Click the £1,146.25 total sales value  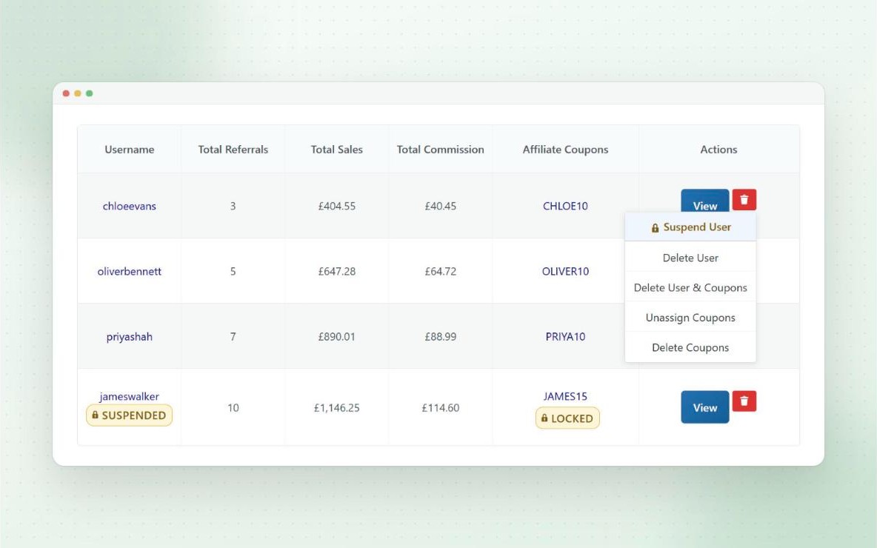click(337, 407)
